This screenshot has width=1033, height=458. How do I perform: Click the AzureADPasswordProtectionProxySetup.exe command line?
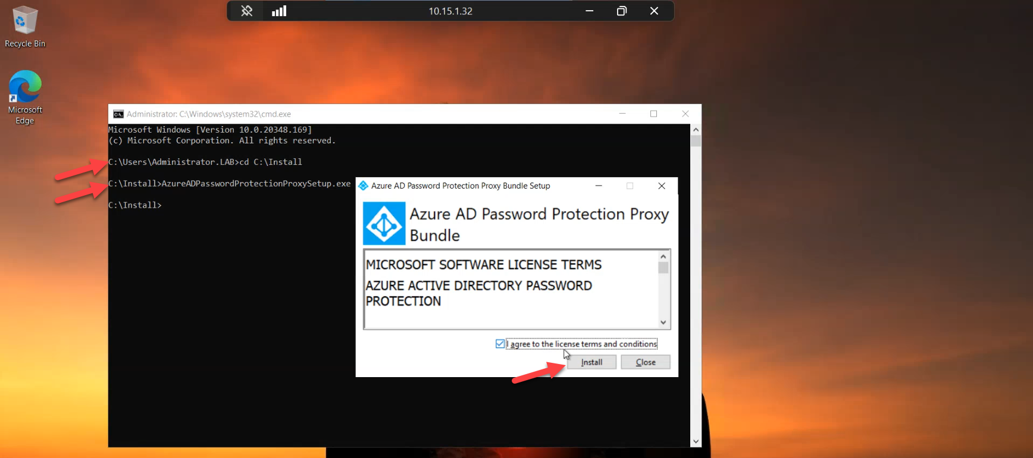pos(230,183)
